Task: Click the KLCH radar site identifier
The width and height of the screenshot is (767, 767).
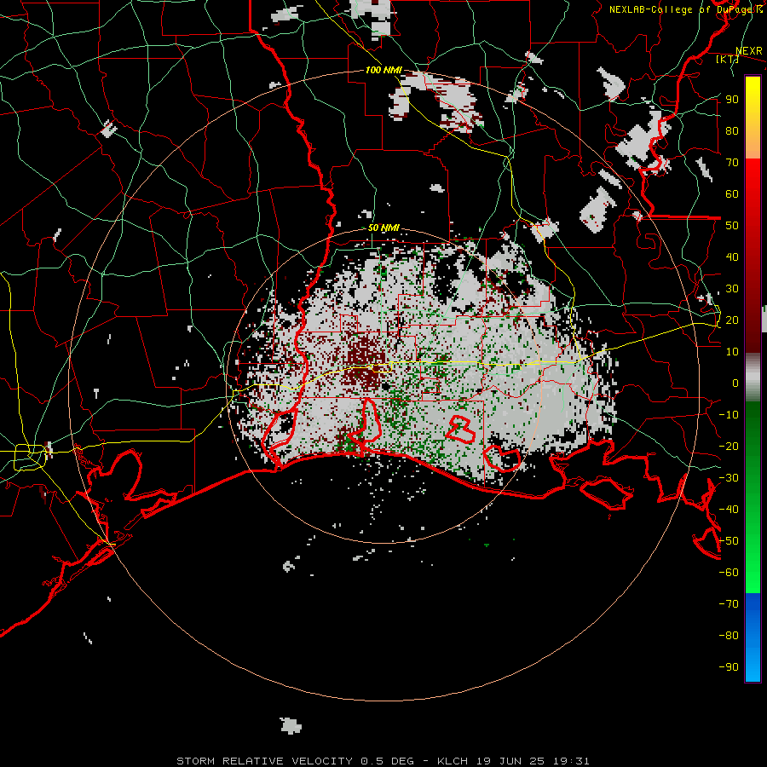Action: [453, 761]
